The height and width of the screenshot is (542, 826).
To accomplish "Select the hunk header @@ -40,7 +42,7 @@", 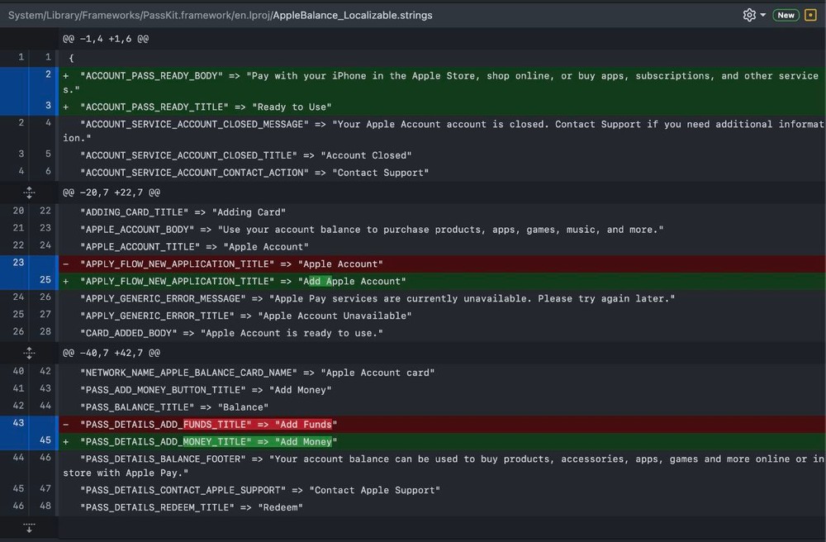I will (112, 353).
